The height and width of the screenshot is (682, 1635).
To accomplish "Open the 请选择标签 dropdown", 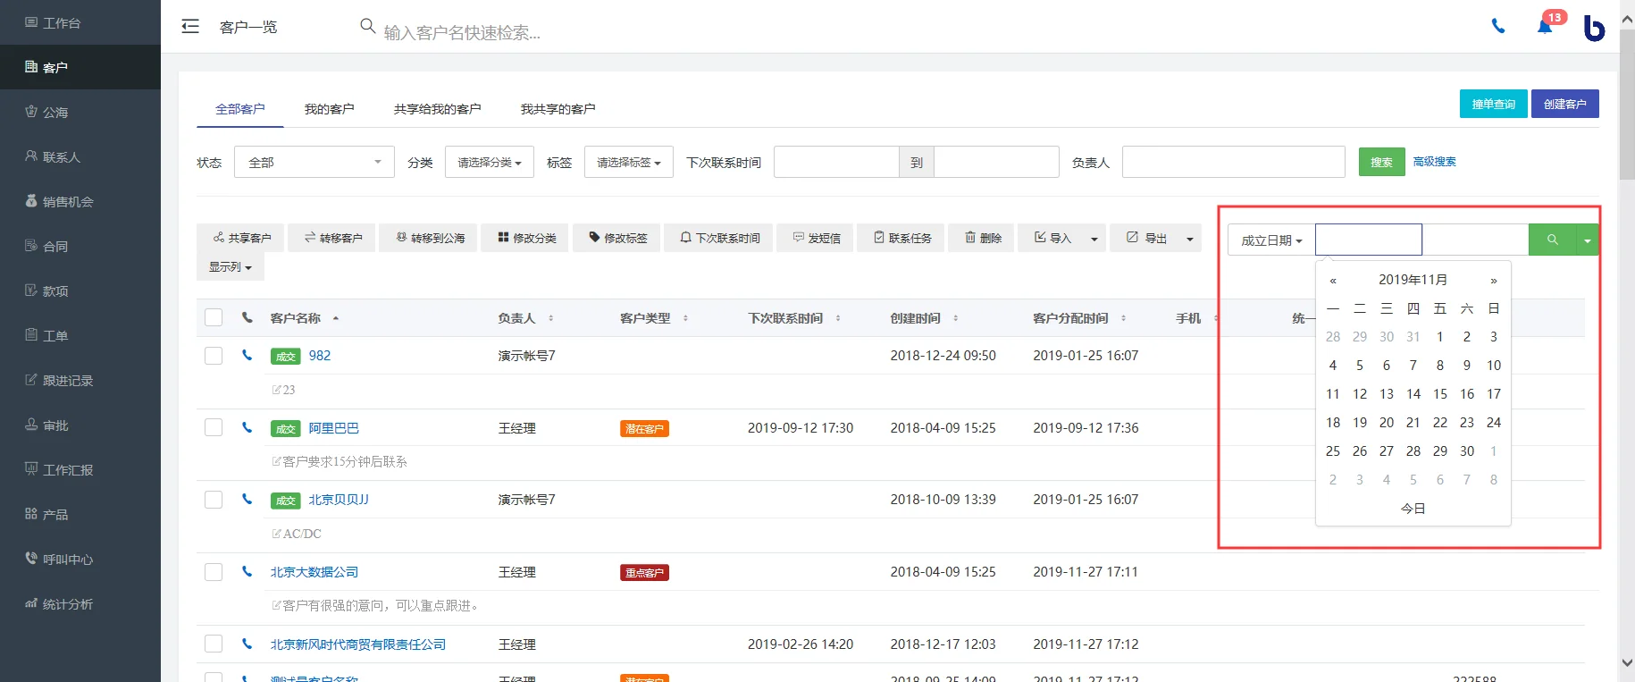I will 629,162.
